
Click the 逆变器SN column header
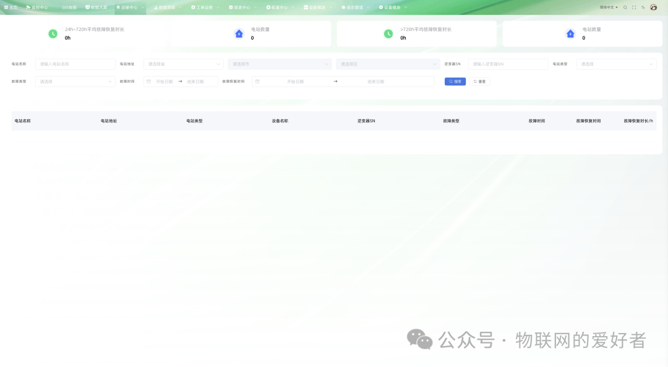(366, 121)
